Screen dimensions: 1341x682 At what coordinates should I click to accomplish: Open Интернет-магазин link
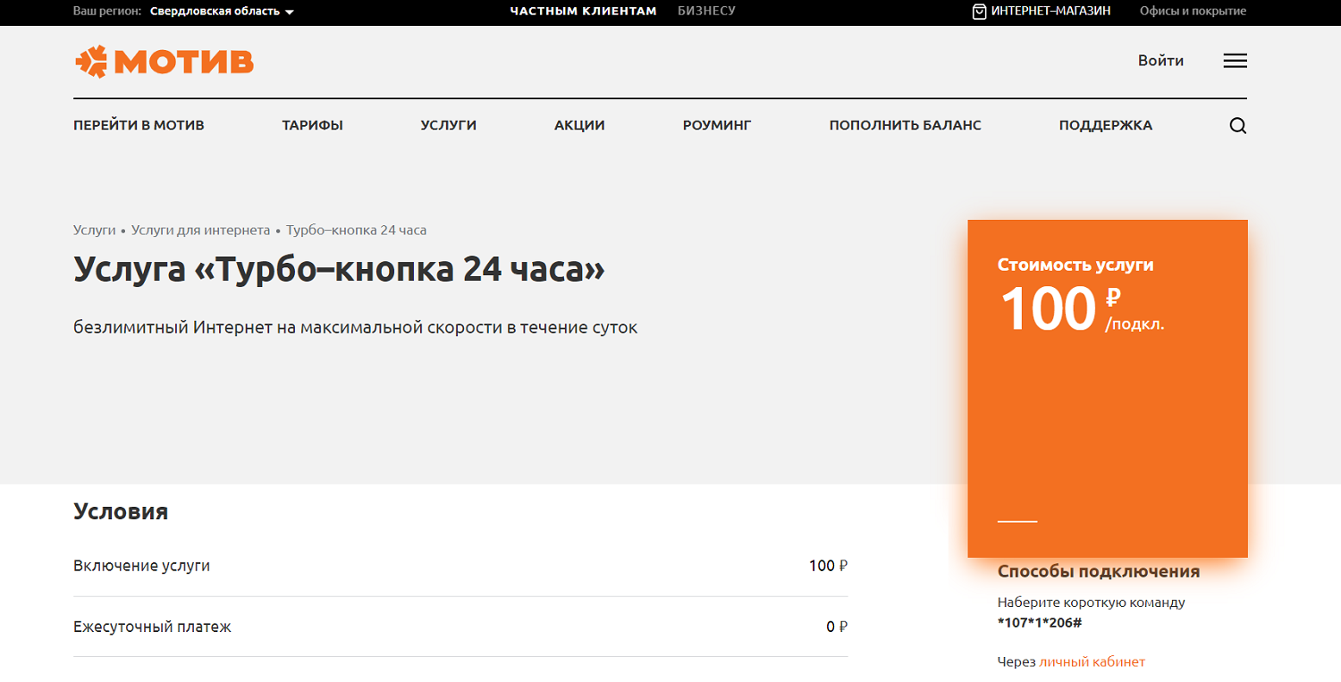coord(1050,12)
